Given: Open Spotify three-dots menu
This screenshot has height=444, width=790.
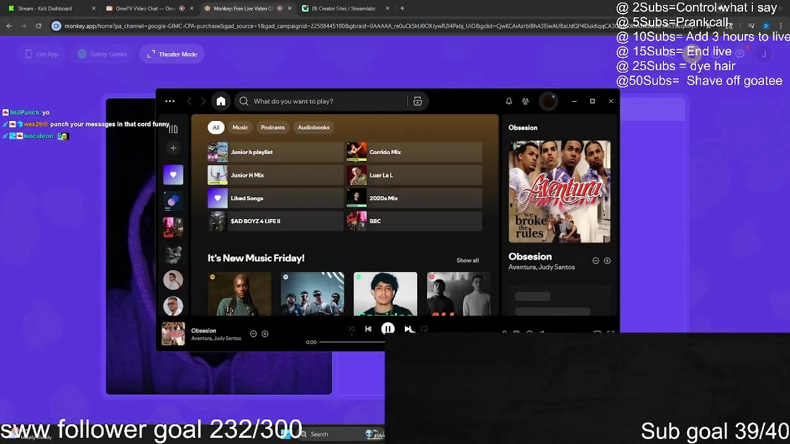Looking at the screenshot, I should 170,101.
